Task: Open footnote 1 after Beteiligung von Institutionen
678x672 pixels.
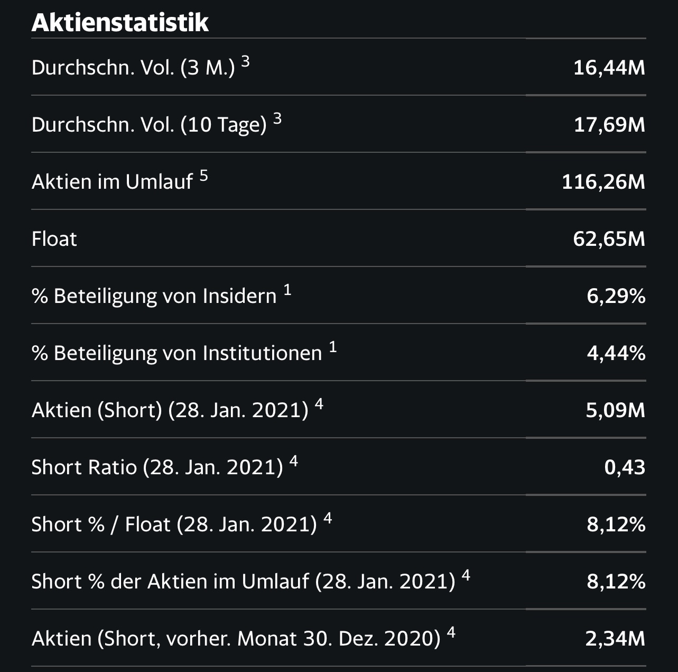Action: point(332,347)
